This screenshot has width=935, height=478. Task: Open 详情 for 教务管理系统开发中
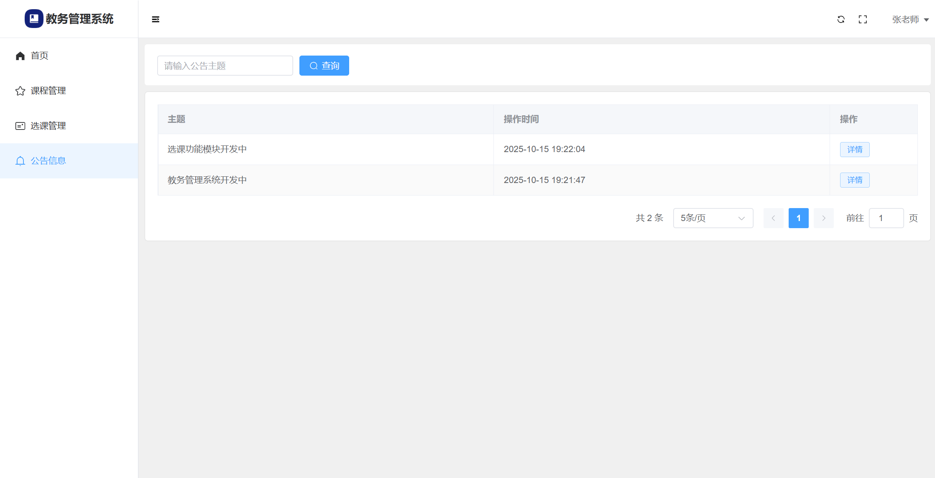[855, 180]
